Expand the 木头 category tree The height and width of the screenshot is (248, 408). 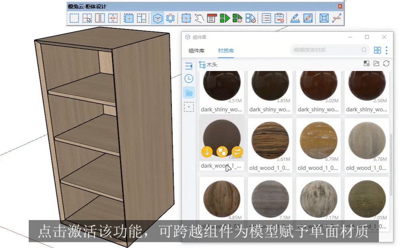coord(202,65)
